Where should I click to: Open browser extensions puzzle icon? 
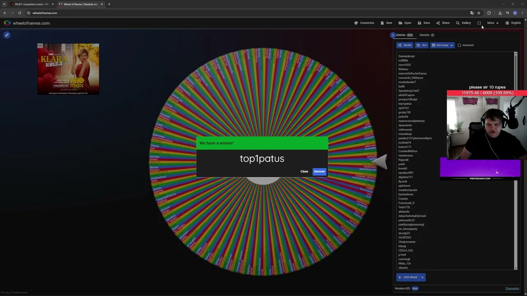pyautogui.click(x=489, y=13)
